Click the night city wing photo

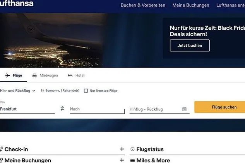(x=51, y=41)
